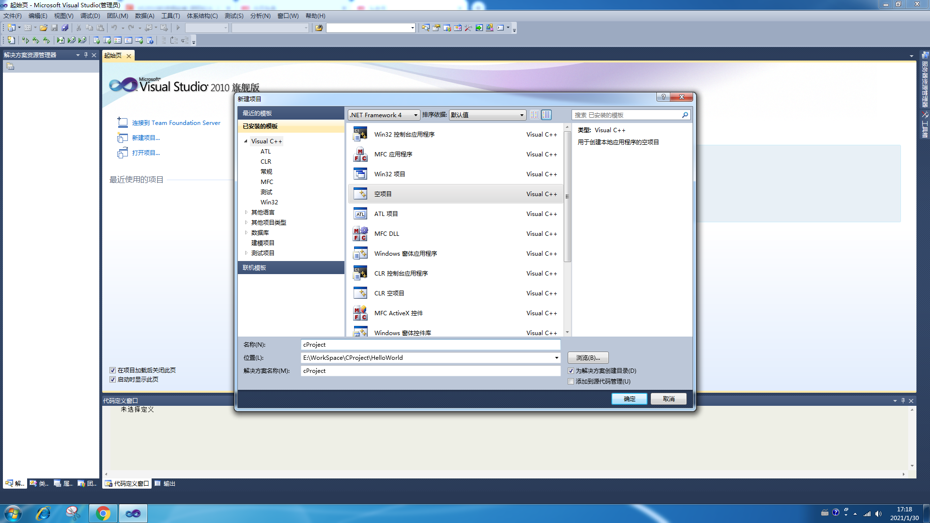This screenshot has width=930, height=523.
Task: Click the Extension Manager toolbar icon
Action: pos(490,28)
